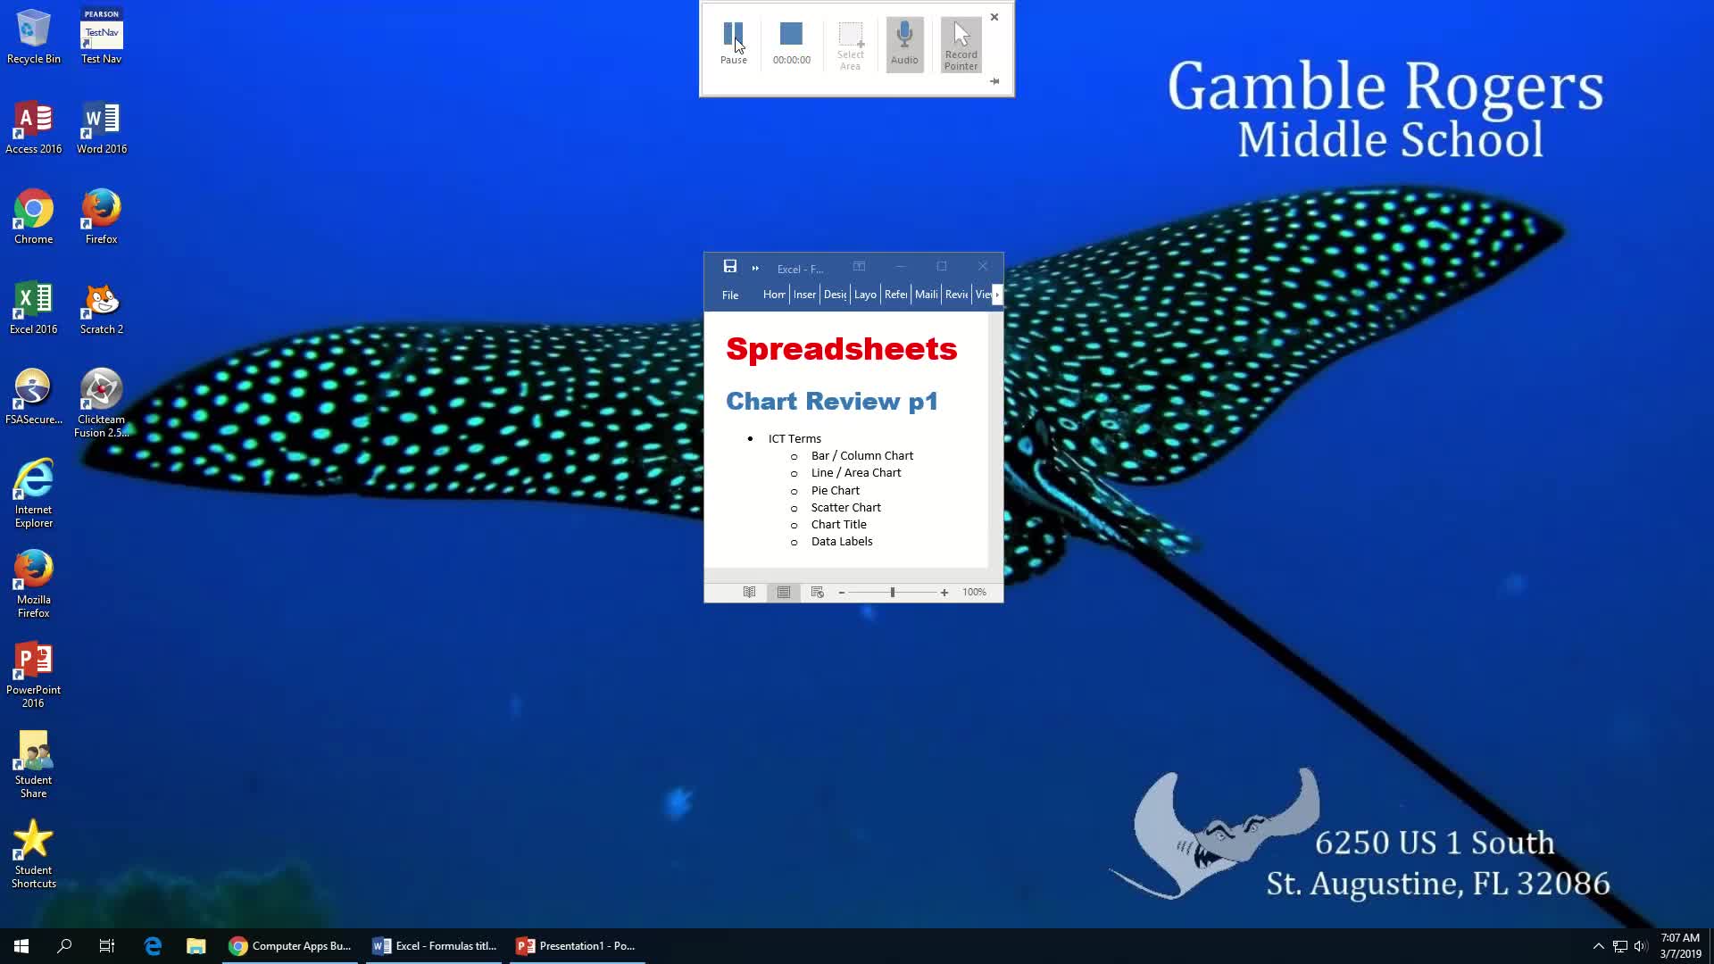Open the Recycle Bin desktop icon
The image size is (1714, 964).
pyautogui.click(x=34, y=36)
